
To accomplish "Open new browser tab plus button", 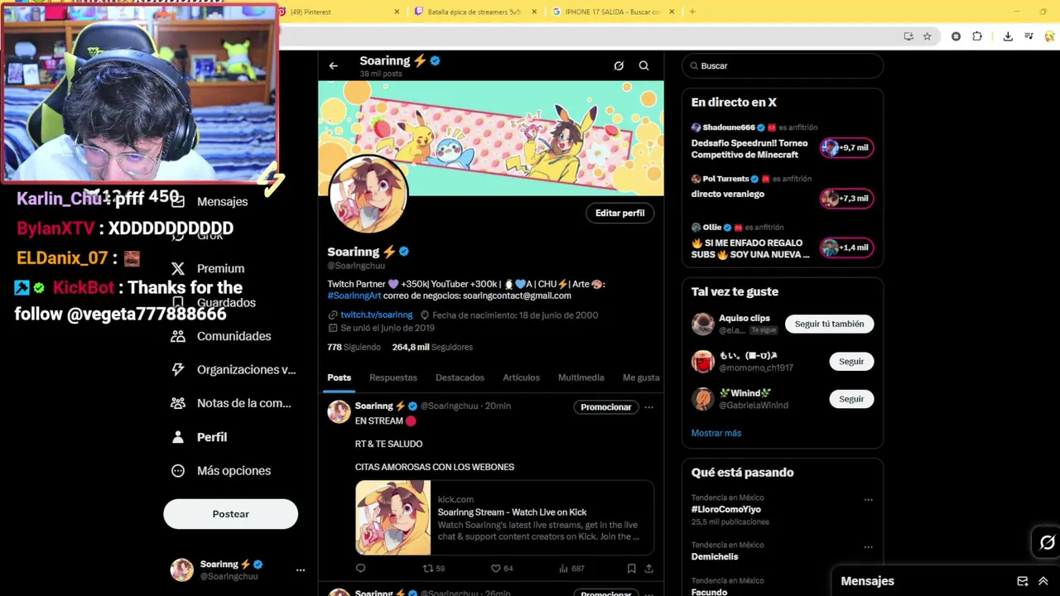I will (x=693, y=12).
